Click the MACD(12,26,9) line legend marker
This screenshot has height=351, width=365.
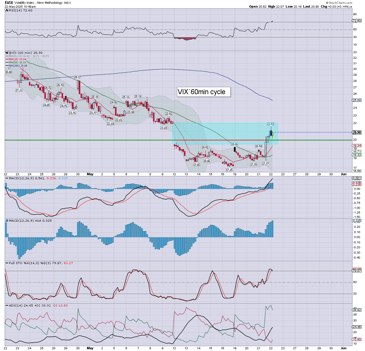7,178
